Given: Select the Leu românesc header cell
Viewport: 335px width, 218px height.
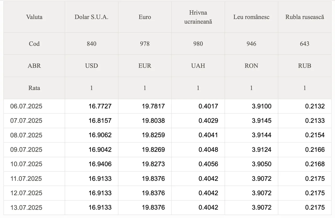Looking at the screenshot, I should 251,17.
